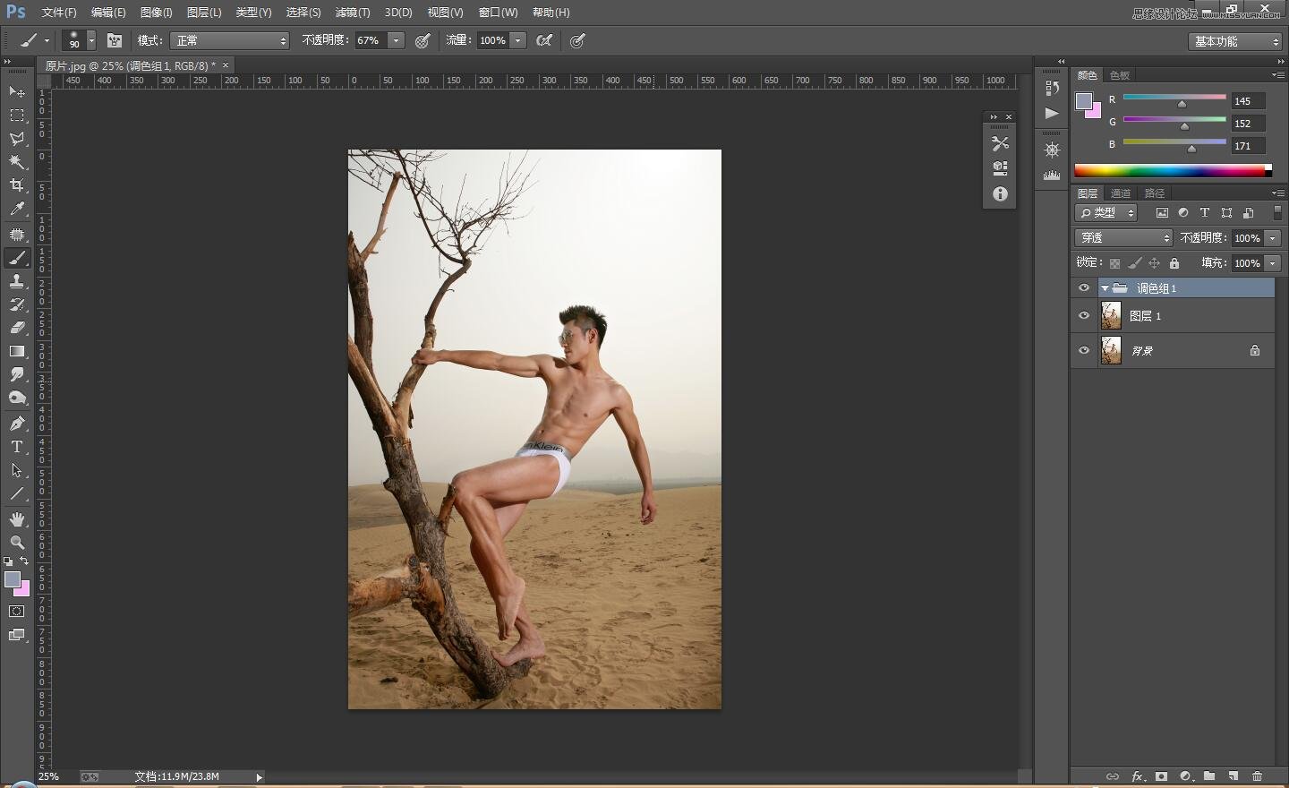
Task: Select the 图层 1 thumbnail
Action: point(1111,316)
